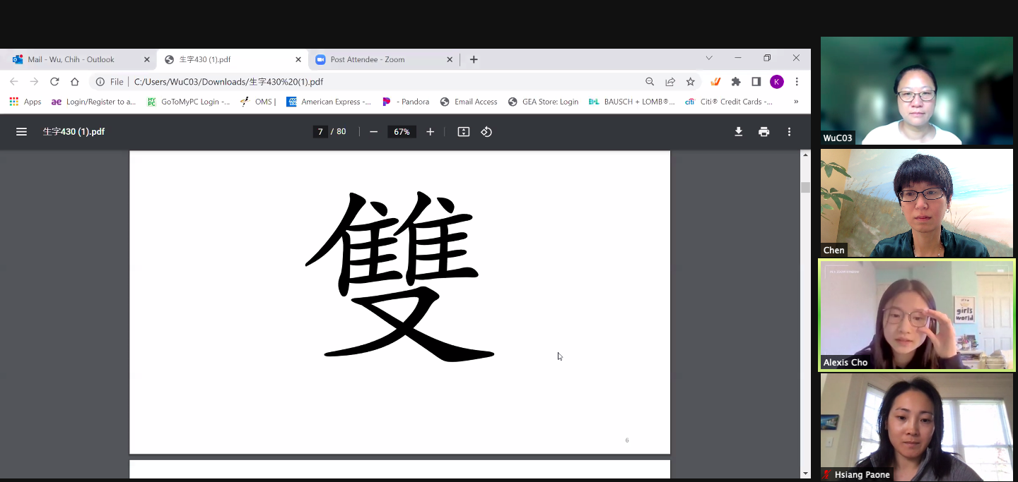Viewport: 1018px width, 482px height.
Task: Bookmark this page with the star icon
Action: pyautogui.click(x=691, y=82)
